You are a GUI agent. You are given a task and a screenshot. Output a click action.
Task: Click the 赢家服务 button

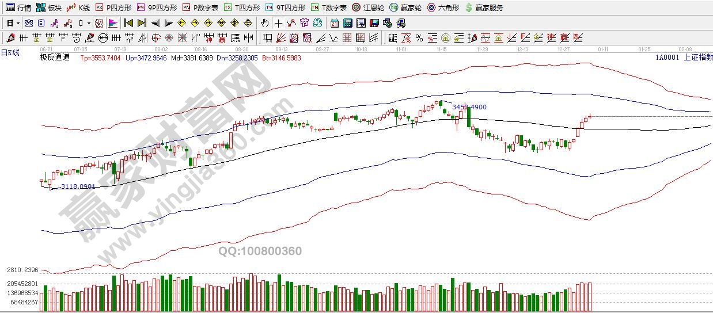[484, 7]
